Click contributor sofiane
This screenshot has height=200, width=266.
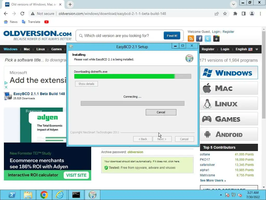pos(205,154)
